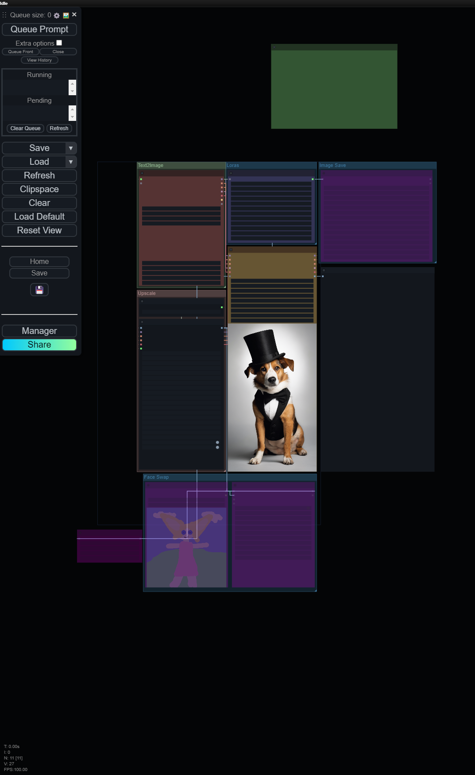Click the gradient Share button
This screenshot has width=475, height=775.
(x=39, y=345)
